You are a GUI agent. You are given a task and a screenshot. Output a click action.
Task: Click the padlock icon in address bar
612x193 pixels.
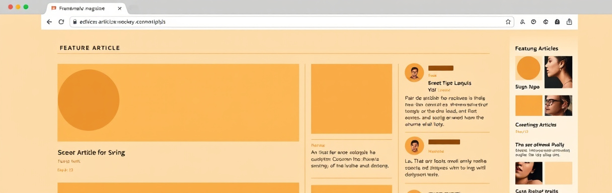[x=74, y=22]
